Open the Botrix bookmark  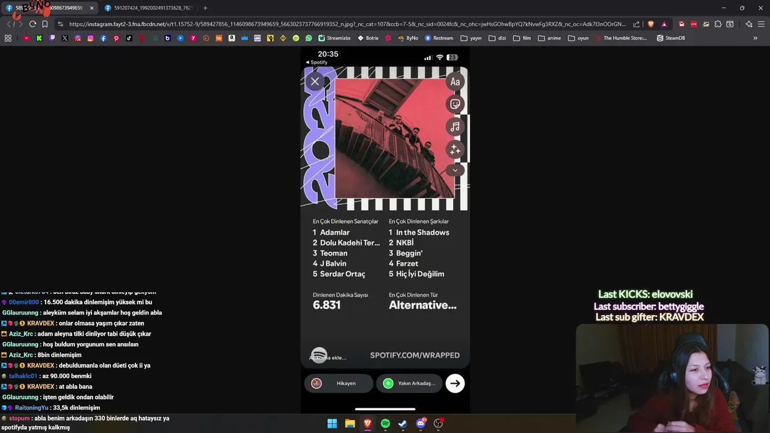(368, 38)
